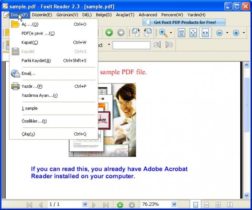Open the Advanced menu
Screen dimensions: 252x210
click(x=148, y=15)
